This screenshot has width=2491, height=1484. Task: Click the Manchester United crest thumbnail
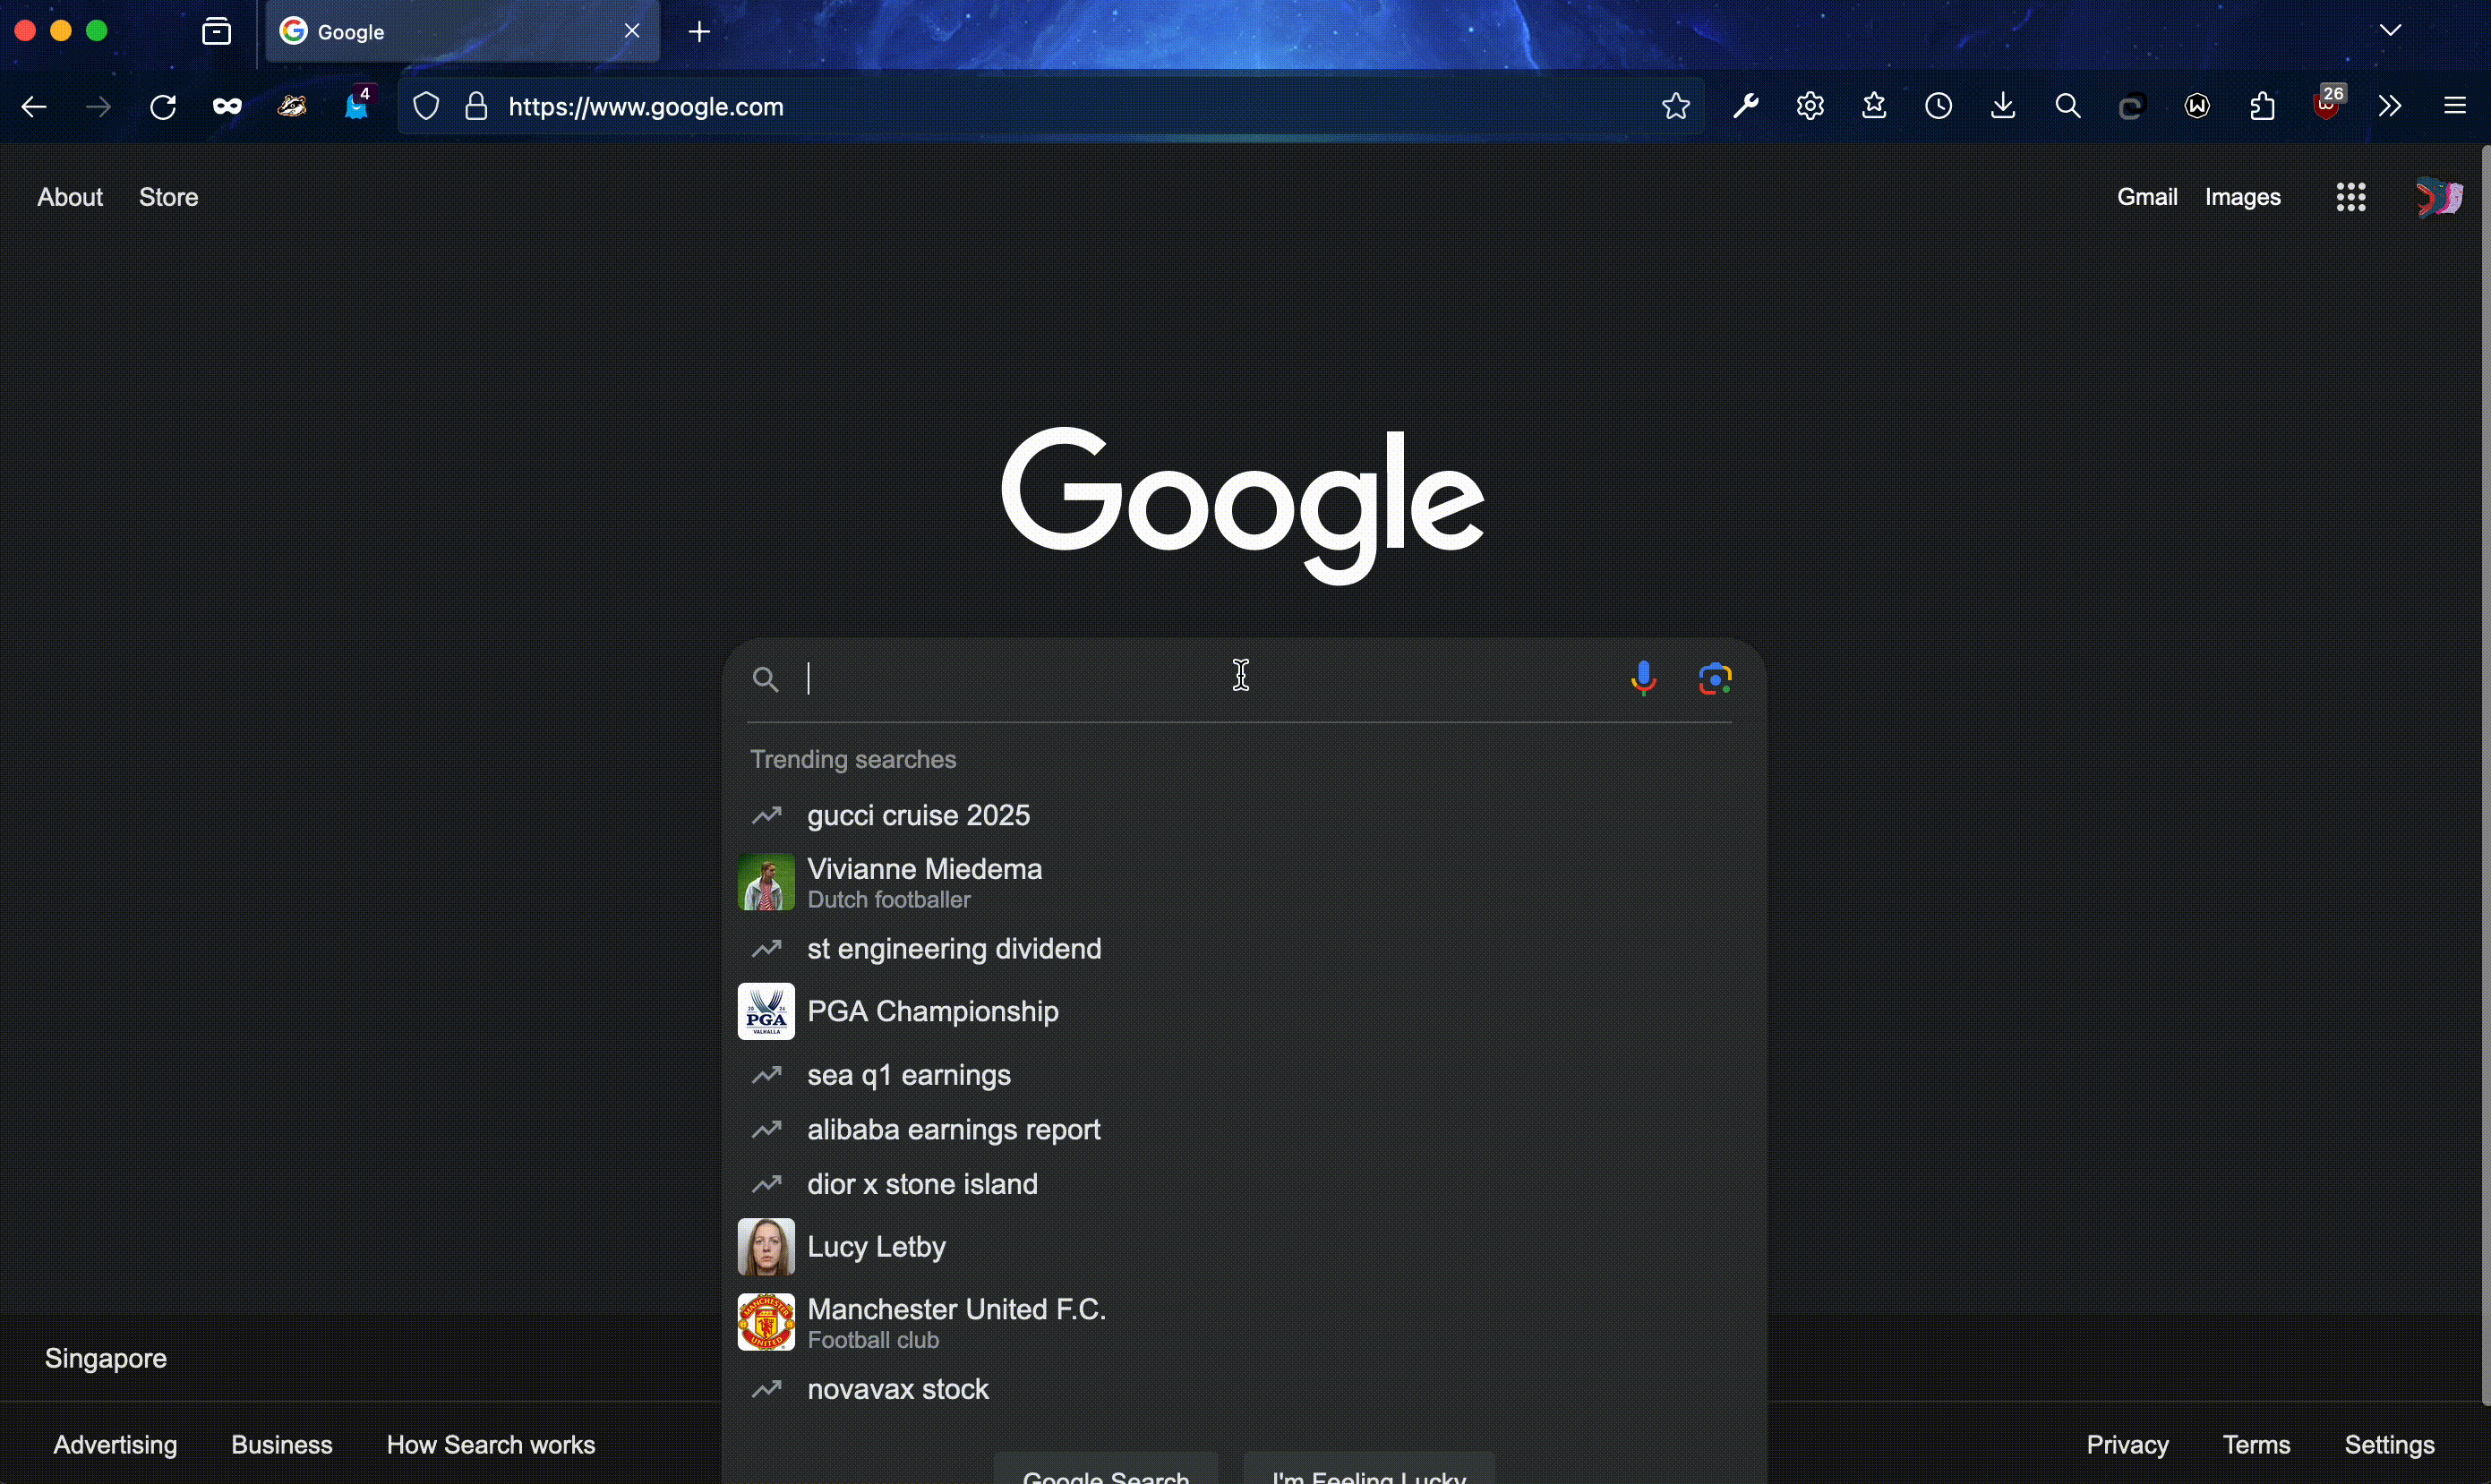coord(766,1323)
